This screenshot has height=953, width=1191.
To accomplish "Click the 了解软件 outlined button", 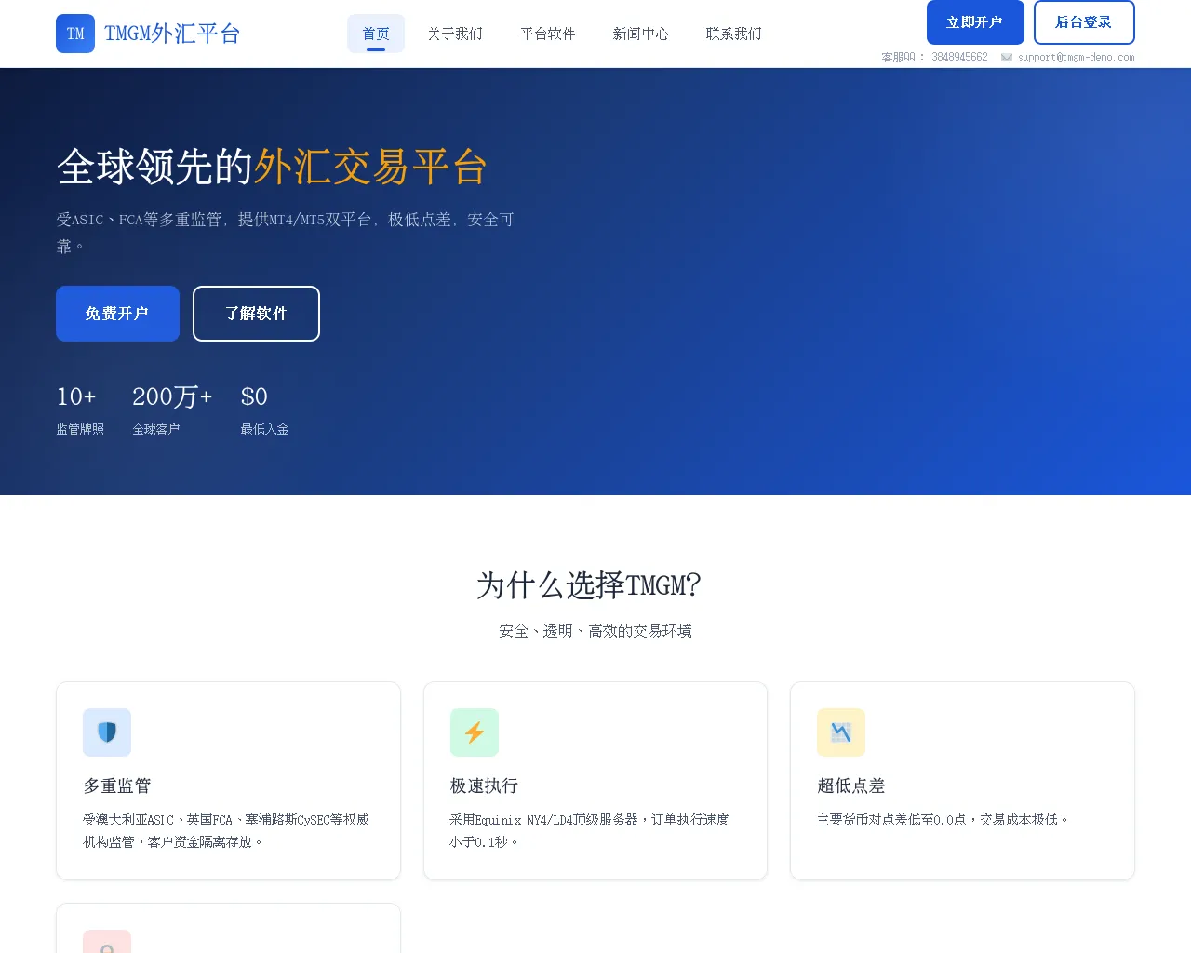I will pyautogui.click(x=256, y=314).
